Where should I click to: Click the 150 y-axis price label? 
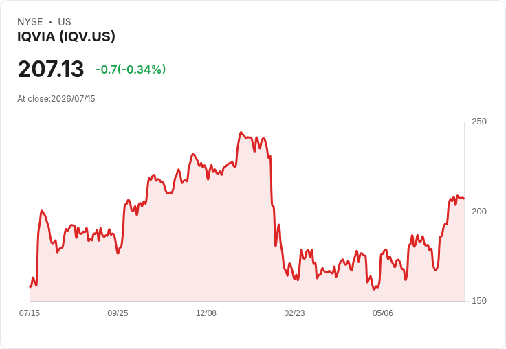[479, 301]
